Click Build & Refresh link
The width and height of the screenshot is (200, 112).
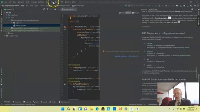point(127,56)
